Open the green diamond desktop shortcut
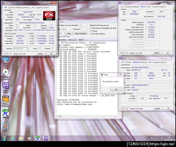 click(6, 75)
